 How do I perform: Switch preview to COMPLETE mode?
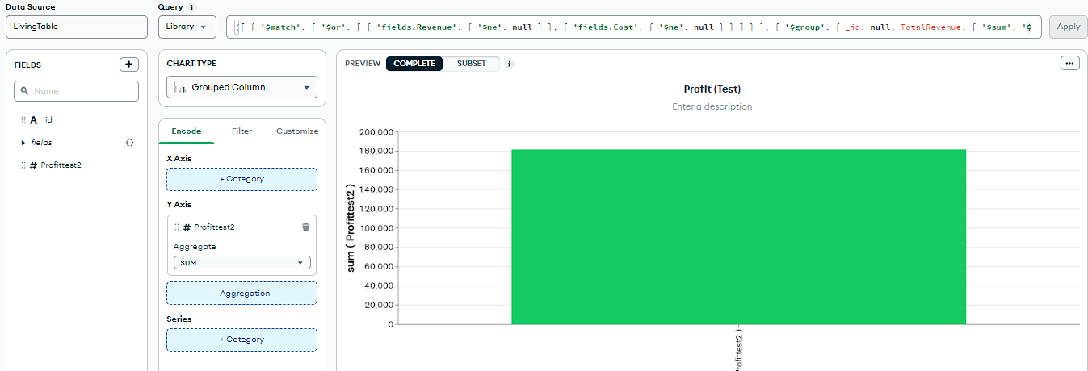[414, 64]
